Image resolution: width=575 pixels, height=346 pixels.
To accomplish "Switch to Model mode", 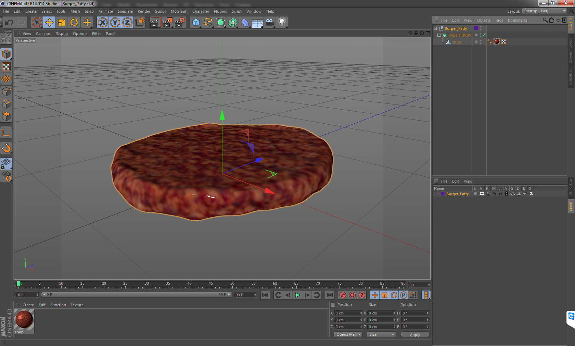I will pos(6,54).
